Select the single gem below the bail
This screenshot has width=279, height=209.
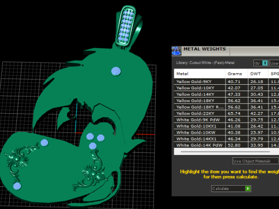pos(116,71)
